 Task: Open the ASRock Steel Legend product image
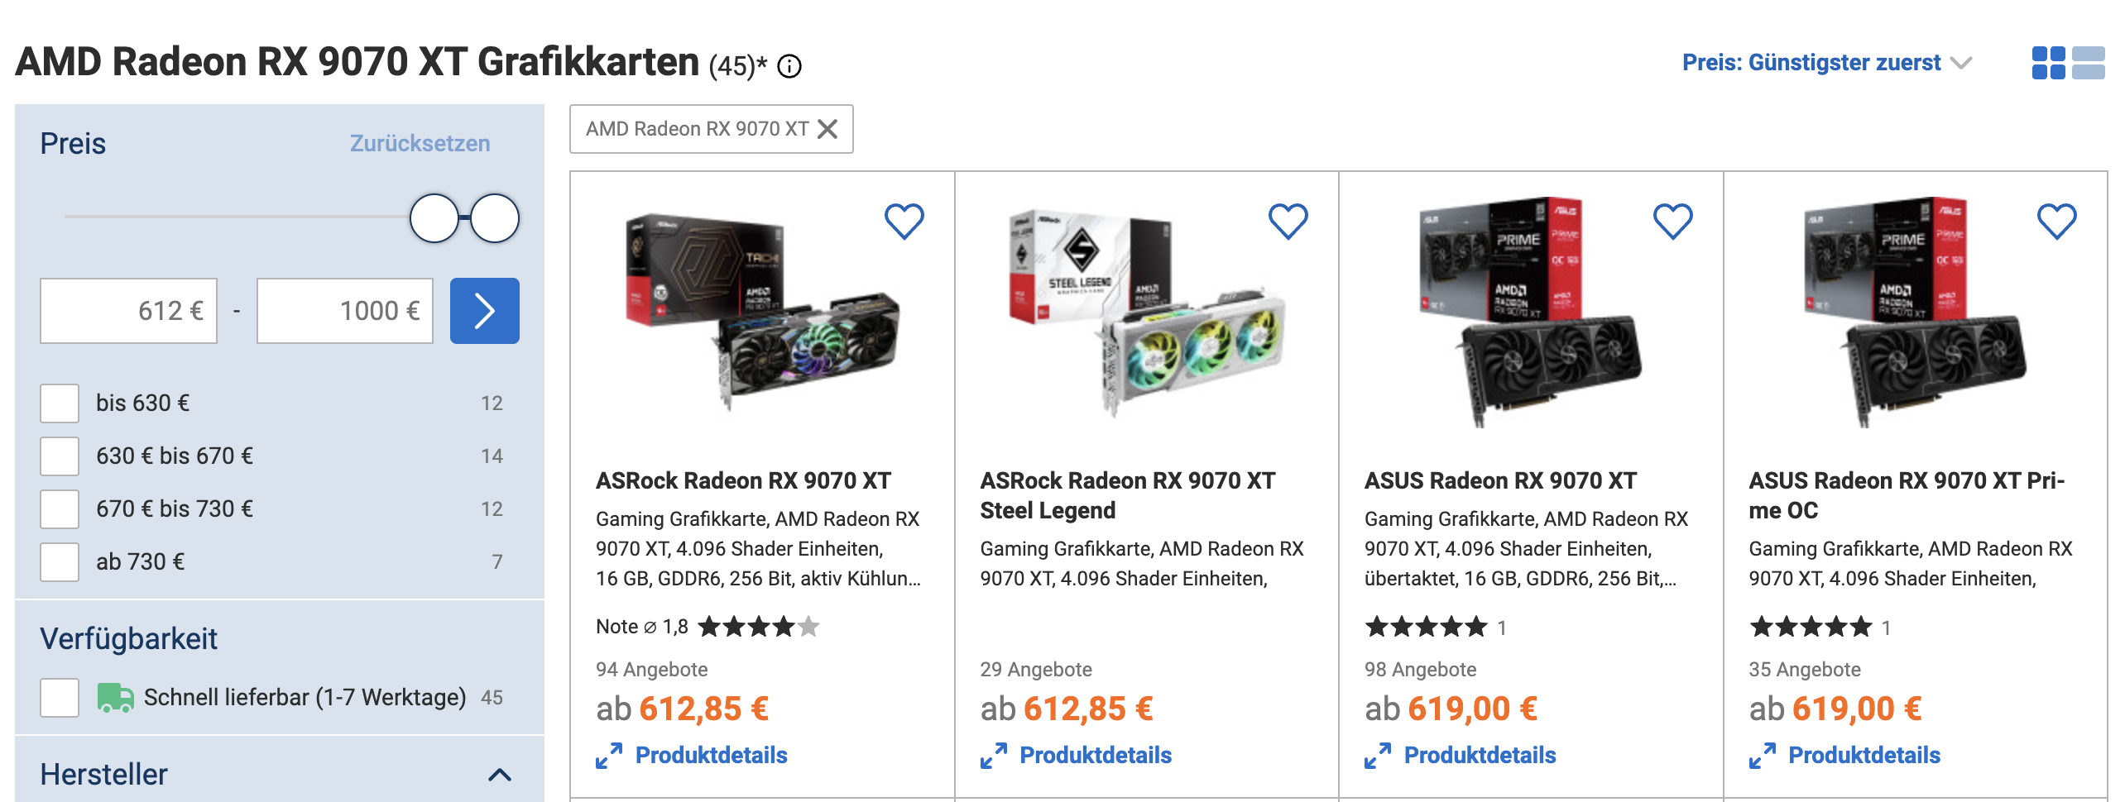tap(1145, 314)
